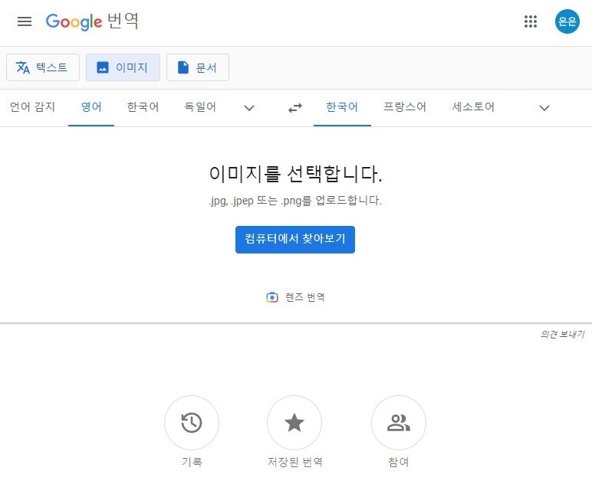This screenshot has width=592, height=484.
Task: Click the 의견 보내기 feedback link
Action: 562,335
